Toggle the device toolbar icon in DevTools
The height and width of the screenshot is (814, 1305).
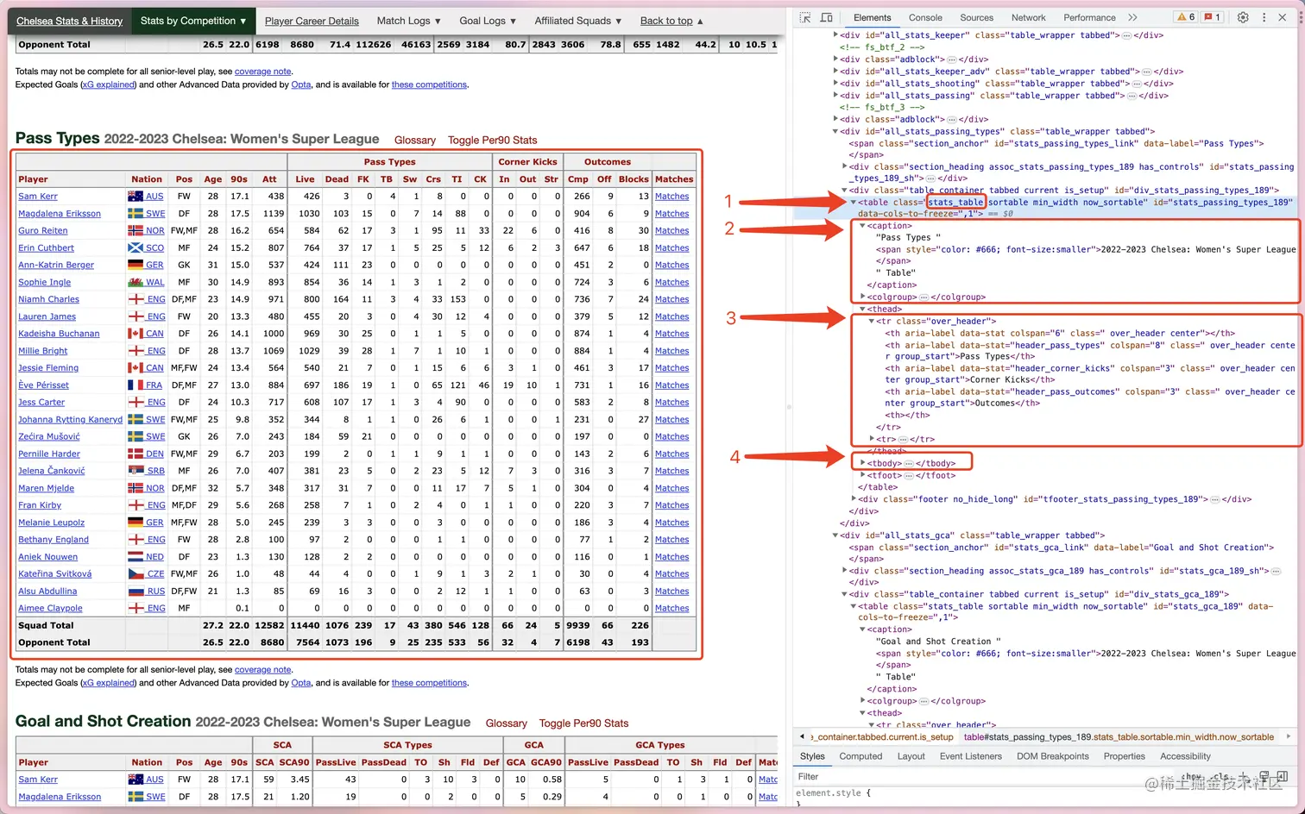point(826,17)
